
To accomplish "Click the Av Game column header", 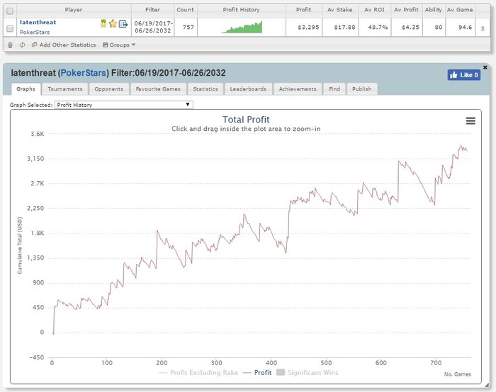I will click(460, 10).
